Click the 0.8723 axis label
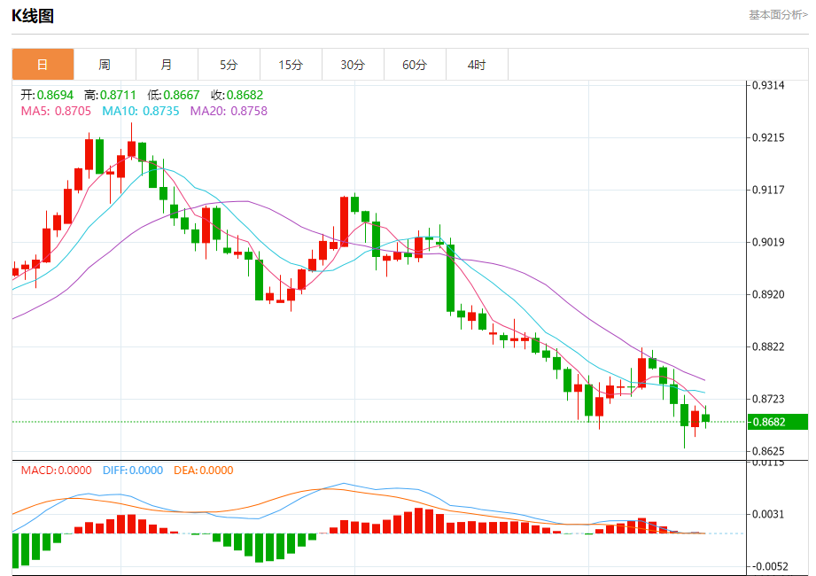Screen dimensions: 816x576 coord(769,399)
